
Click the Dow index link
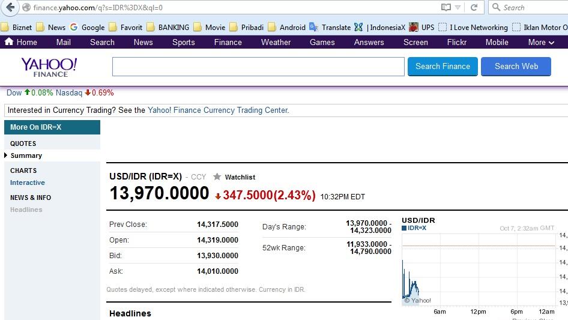14,92
